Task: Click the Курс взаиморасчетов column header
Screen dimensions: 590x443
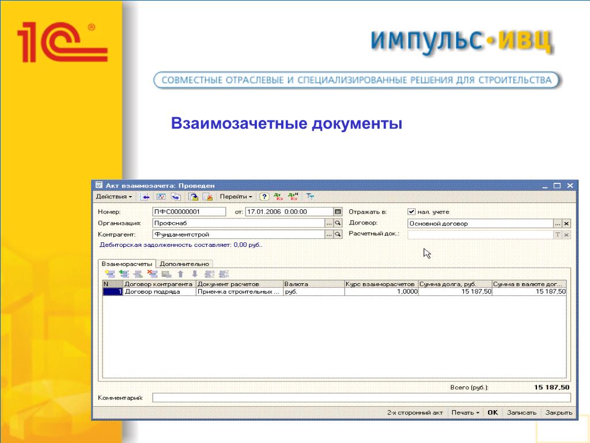Action: [x=381, y=284]
